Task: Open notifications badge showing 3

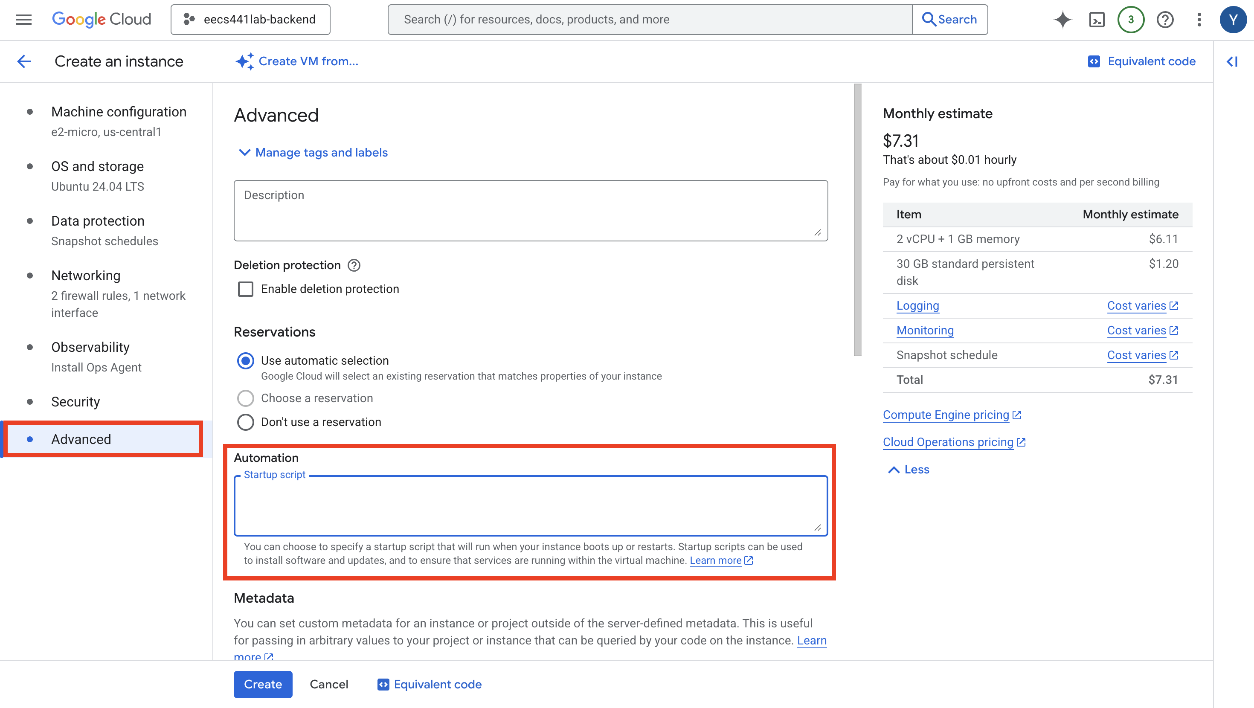Action: pos(1131,20)
